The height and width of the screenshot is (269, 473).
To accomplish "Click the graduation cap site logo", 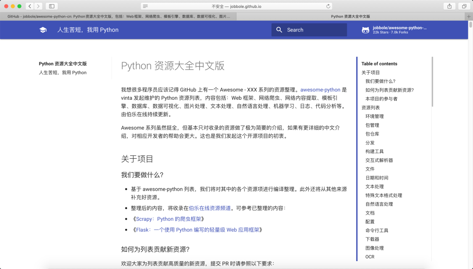I will [43, 30].
